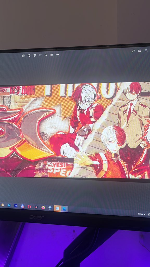Open the three-dots See more menu

click(57, 54)
